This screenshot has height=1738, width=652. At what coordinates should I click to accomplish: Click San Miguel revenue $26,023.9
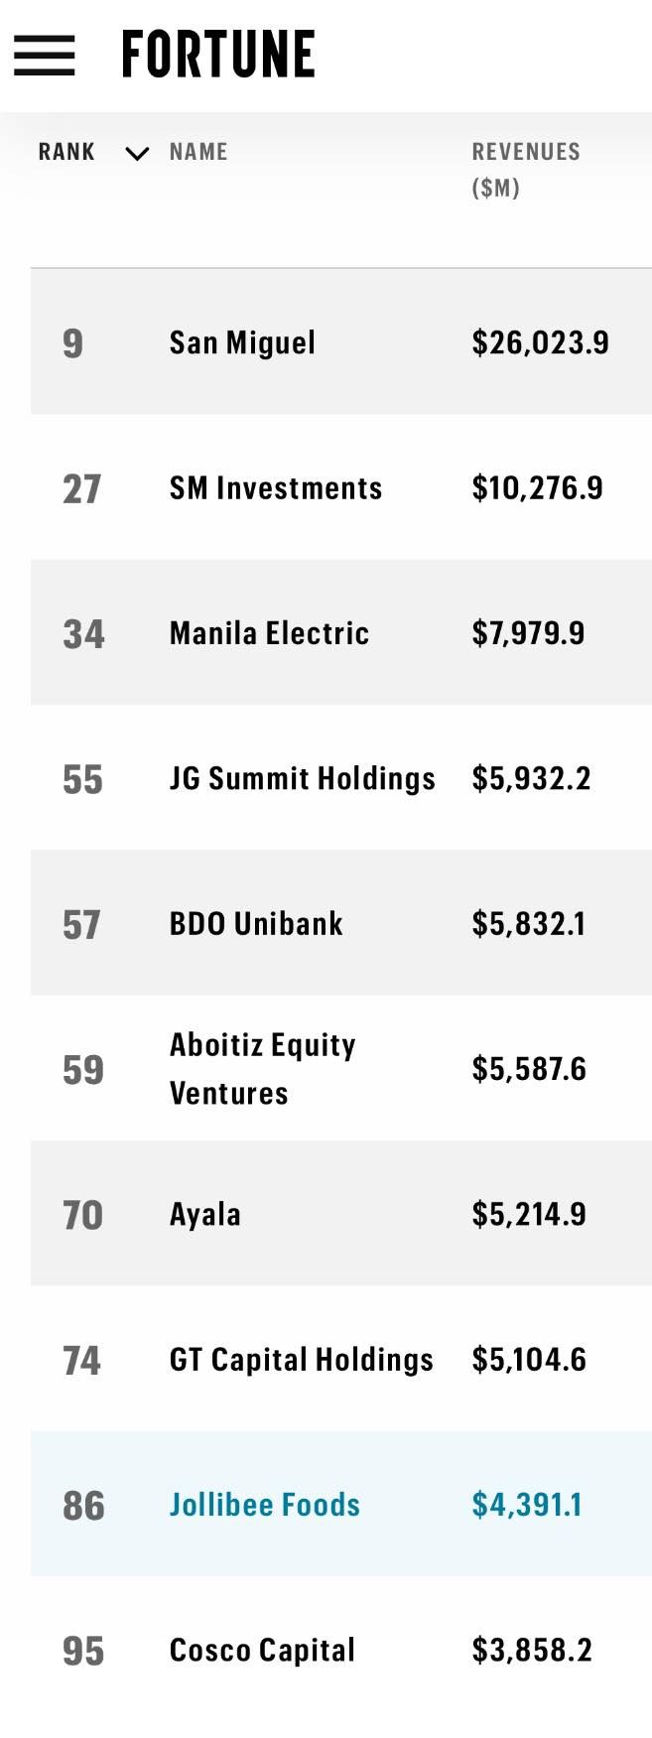click(x=540, y=342)
